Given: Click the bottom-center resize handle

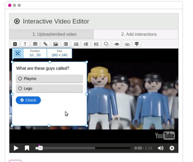Looking at the screenshot, I should pyautogui.click(x=49, y=125).
